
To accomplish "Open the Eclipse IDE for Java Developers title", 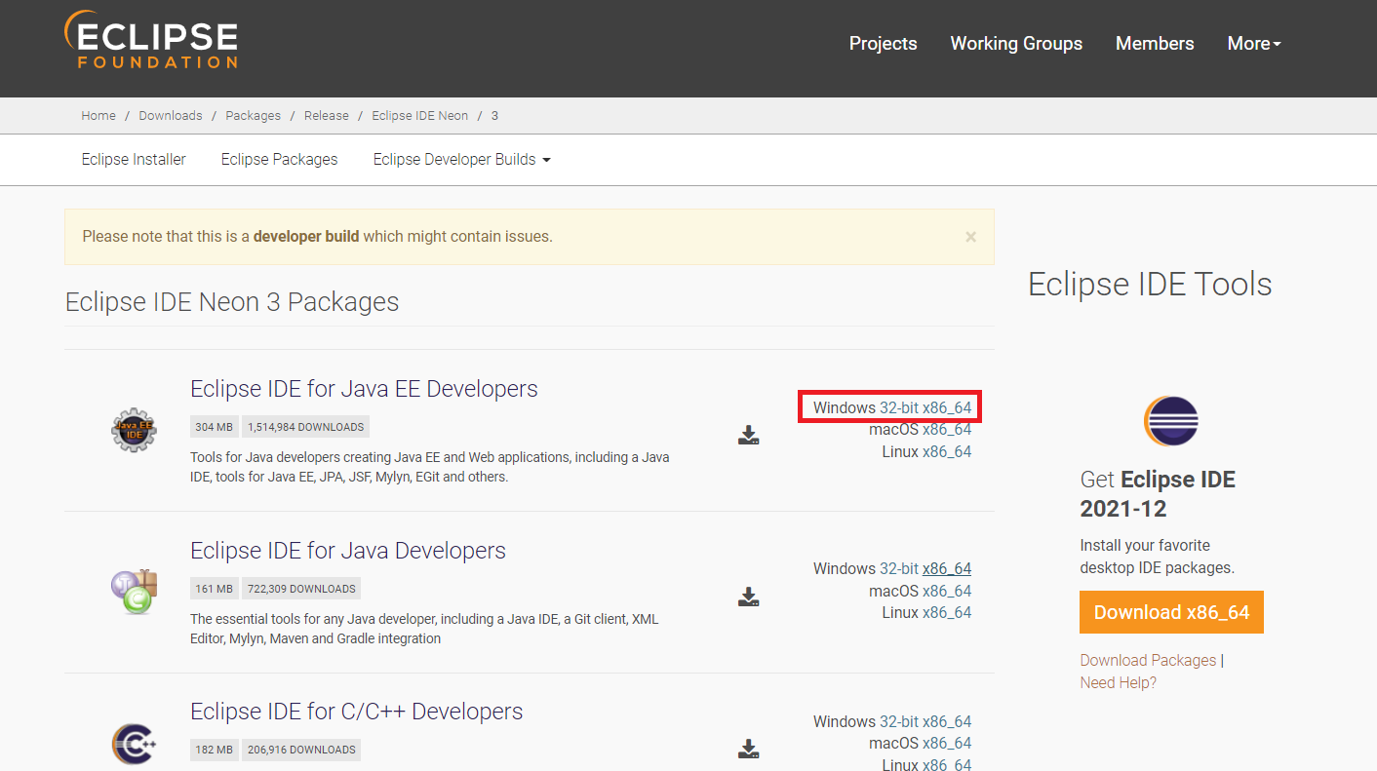I will pos(348,550).
